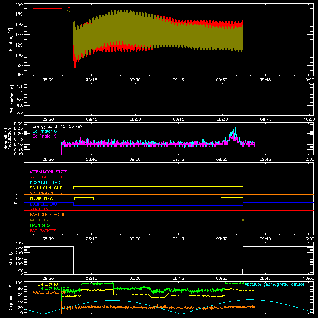Click the orange MAX_DET_VS_TOT legend entry
The height and width of the screenshot is (318, 318).
[x=49, y=292]
